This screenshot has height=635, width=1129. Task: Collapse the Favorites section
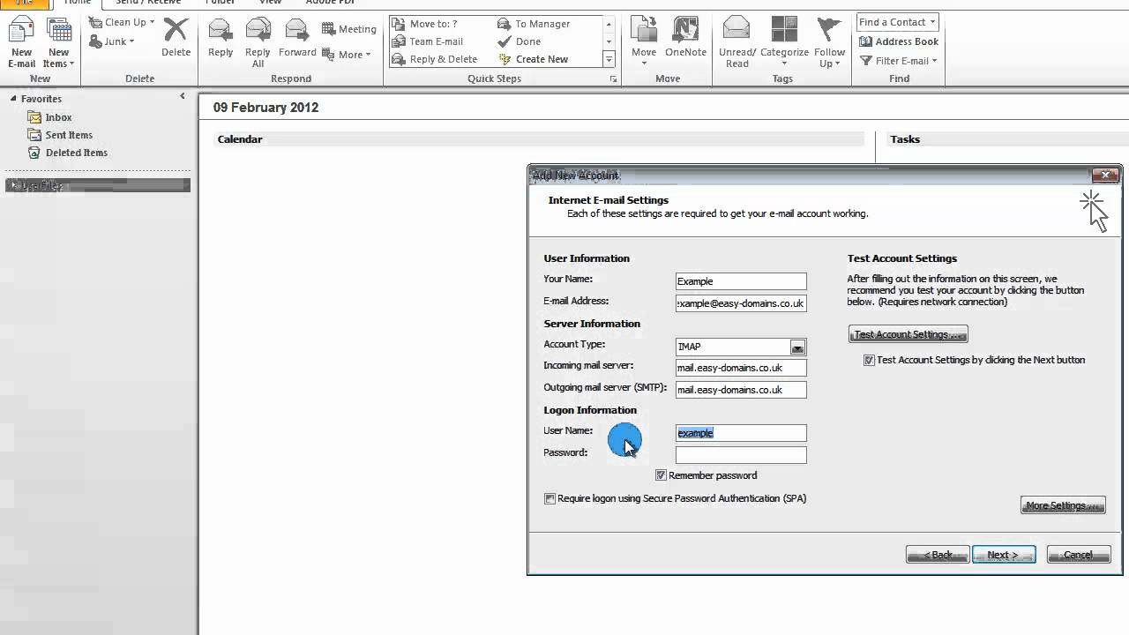(13, 99)
